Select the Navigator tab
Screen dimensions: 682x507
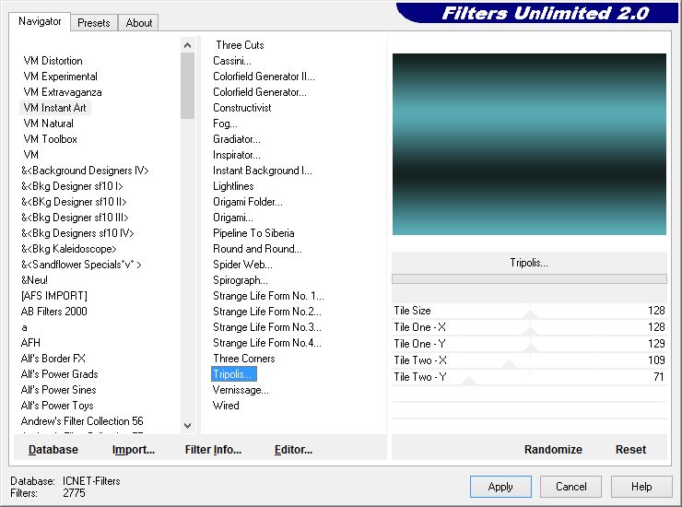pyautogui.click(x=40, y=21)
